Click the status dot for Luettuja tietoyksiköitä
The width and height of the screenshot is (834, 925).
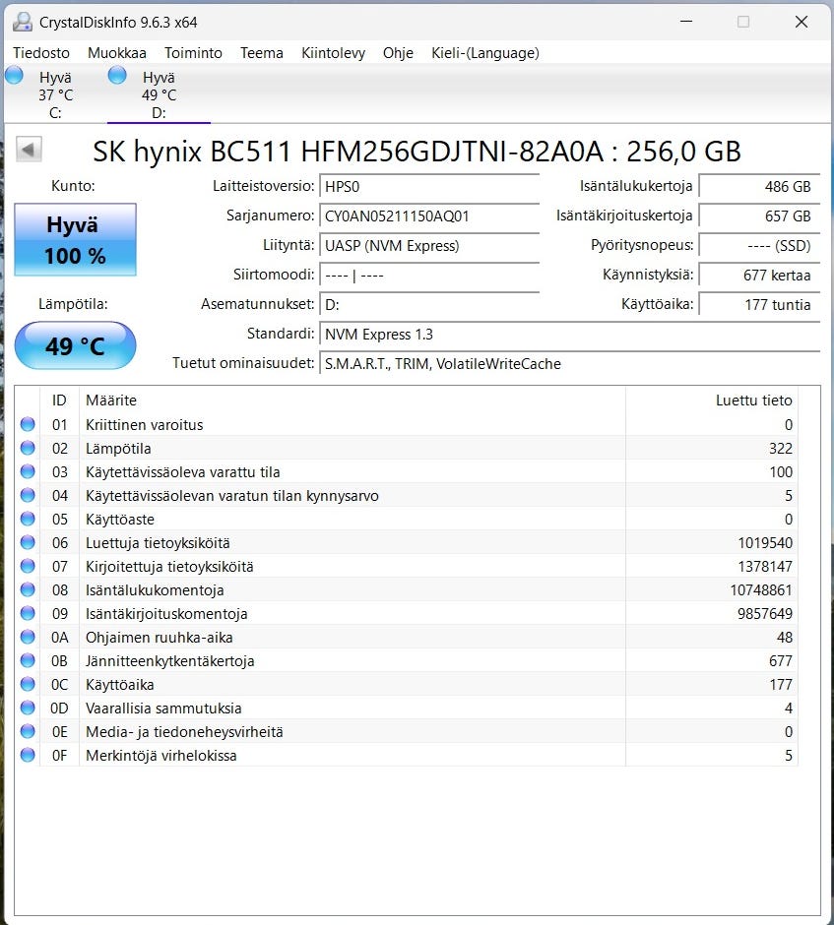click(x=28, y=542)
